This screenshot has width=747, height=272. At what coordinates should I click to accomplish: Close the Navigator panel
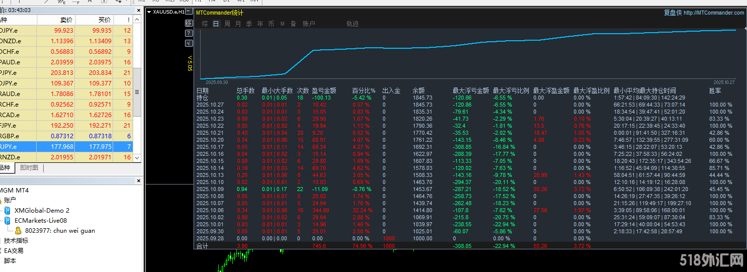pos(139,180)
